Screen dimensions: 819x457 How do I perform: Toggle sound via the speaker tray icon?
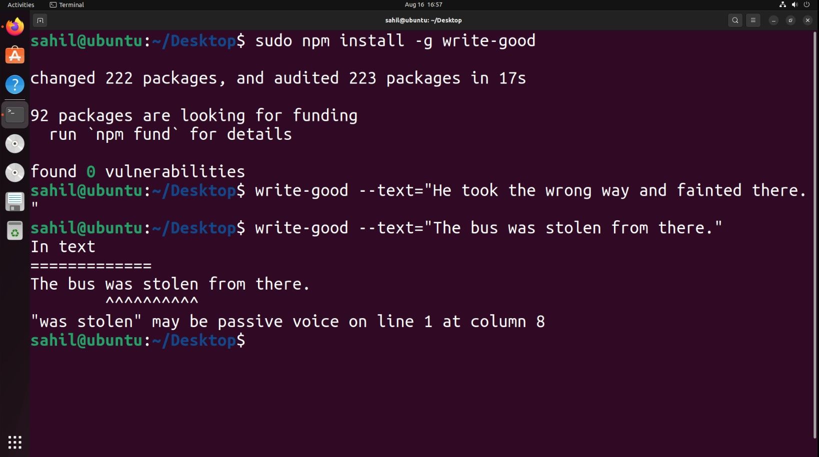coord(794,4)
